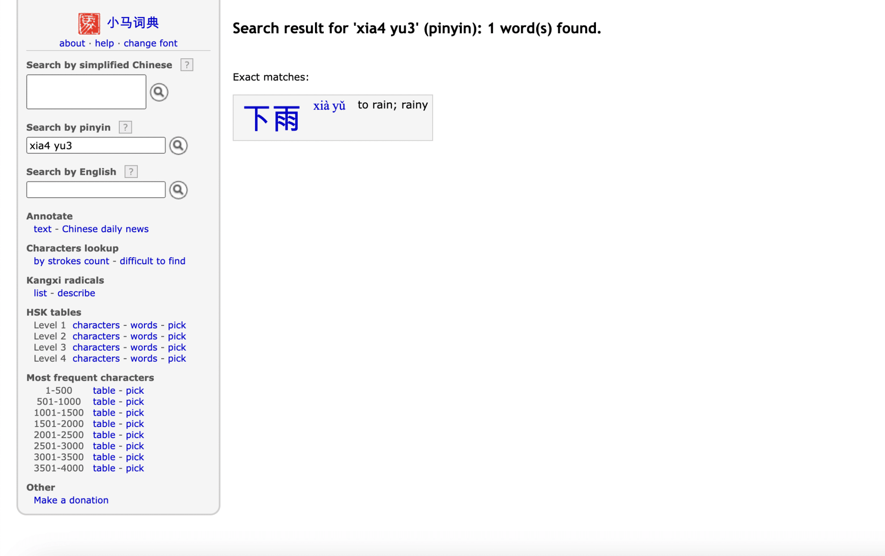Image resolution: width=885 pixels, height=556 pixels.
Task: Open characters lookup by strokes count
Action: pos(71,261)
